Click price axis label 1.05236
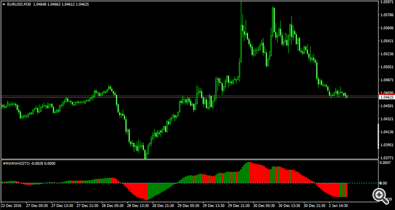This screenshot has height=210, width=395. (387, 54)
